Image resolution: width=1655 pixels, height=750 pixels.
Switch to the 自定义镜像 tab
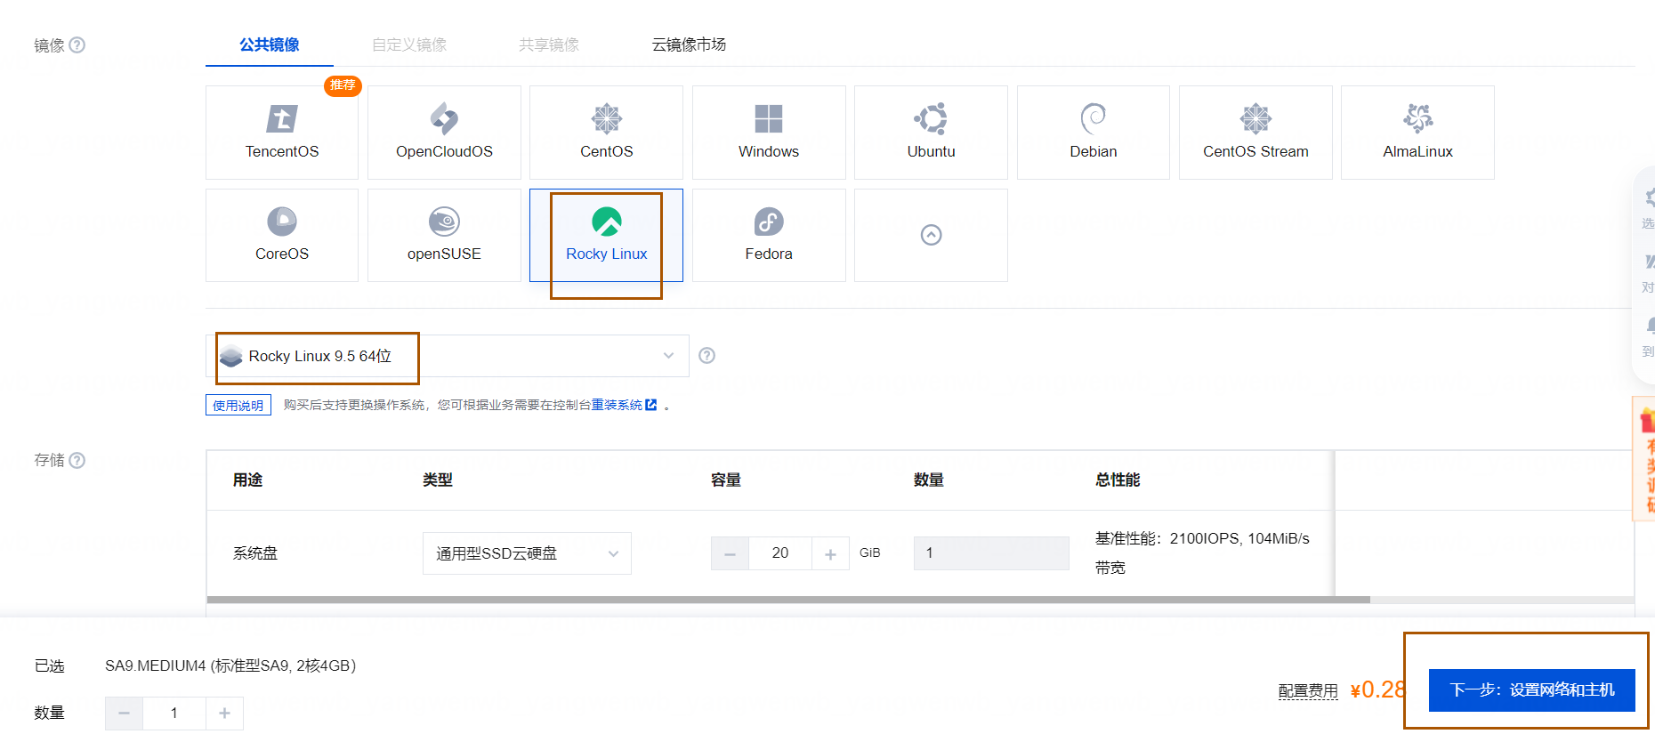click(x=409, y=44)
